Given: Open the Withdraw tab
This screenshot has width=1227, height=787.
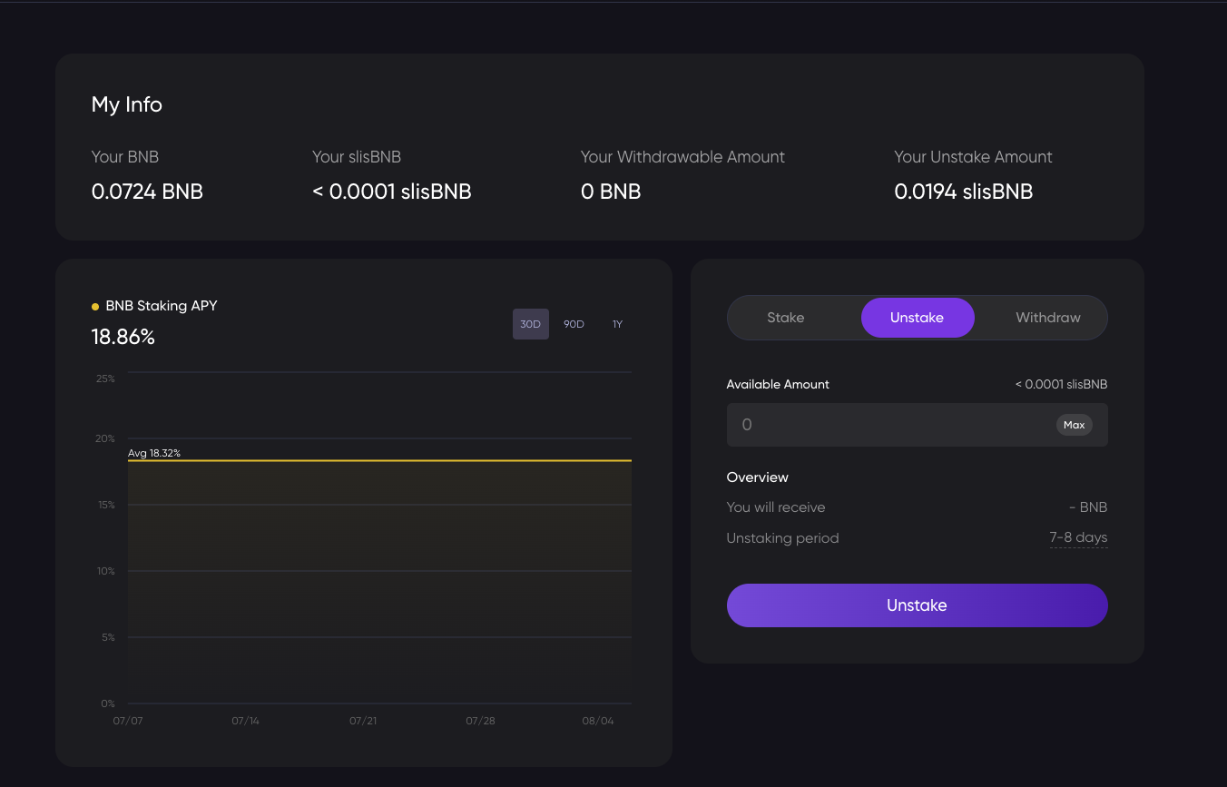Looking at the screenshot, I should click(x=1047, y=318).
